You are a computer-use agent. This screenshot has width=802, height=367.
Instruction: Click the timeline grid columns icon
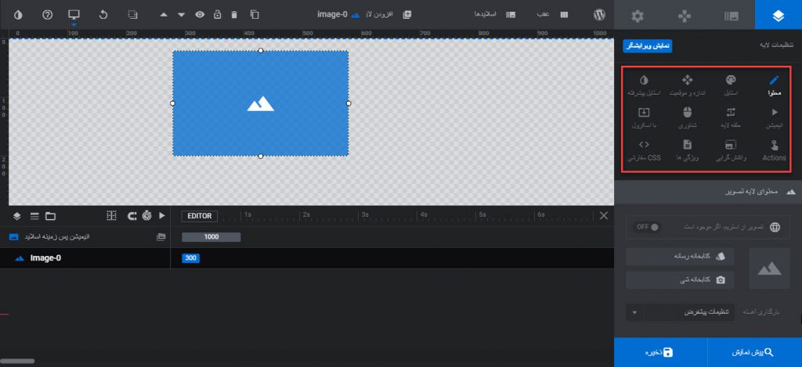[111, 216]
